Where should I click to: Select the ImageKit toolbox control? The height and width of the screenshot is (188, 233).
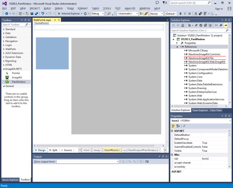(x=16, y=78)
